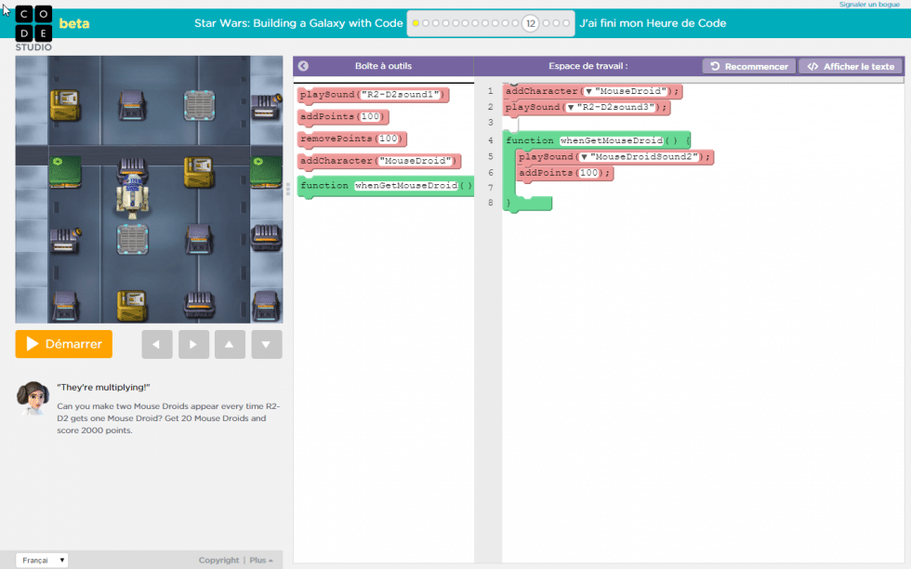Select current puzzle 12 progress bubble
This screenshot has width=911, height=569.
[531, 23]
